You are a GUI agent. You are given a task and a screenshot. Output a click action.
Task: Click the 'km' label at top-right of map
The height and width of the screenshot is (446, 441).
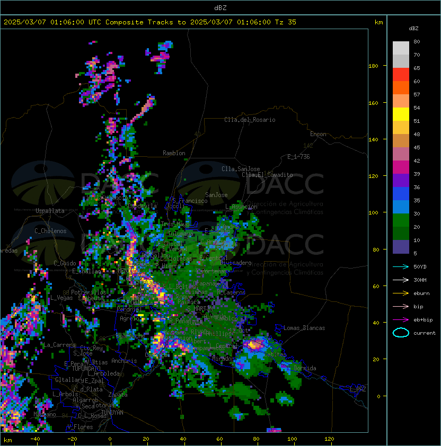click(378, 22)
